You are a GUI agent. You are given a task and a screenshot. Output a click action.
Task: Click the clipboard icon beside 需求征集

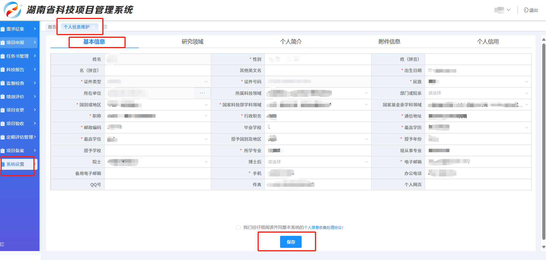3,29
